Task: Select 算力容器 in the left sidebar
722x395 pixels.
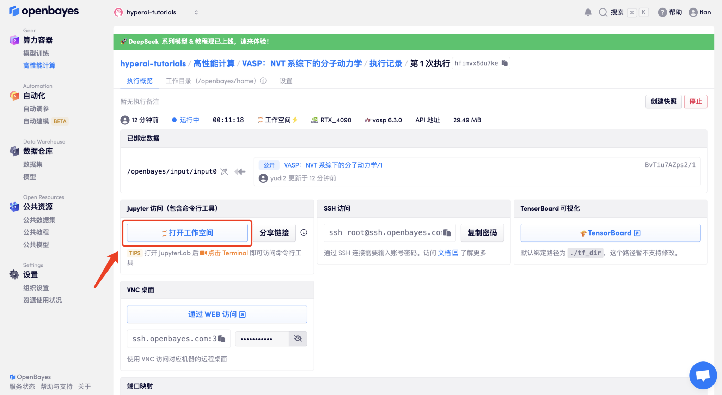Action: pyautogui.click(x=38, y=40)
